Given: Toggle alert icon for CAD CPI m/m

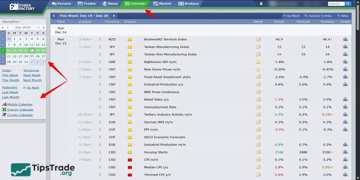Looking at the screenshot, I should [x=100, y=160].
